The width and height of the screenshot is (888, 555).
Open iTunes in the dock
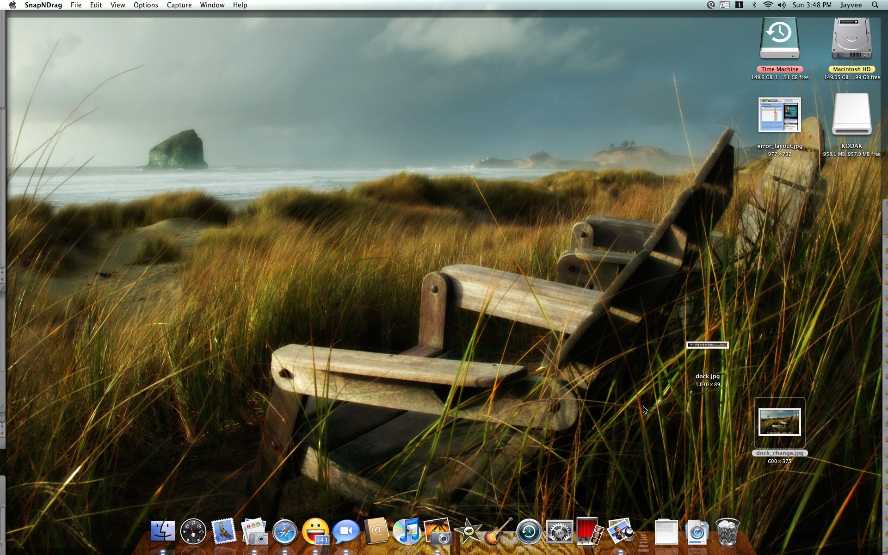point(407,531)
